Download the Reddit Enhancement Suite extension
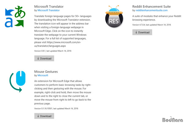The height and width of the screenshot is (123, 184). coord(142,32)
